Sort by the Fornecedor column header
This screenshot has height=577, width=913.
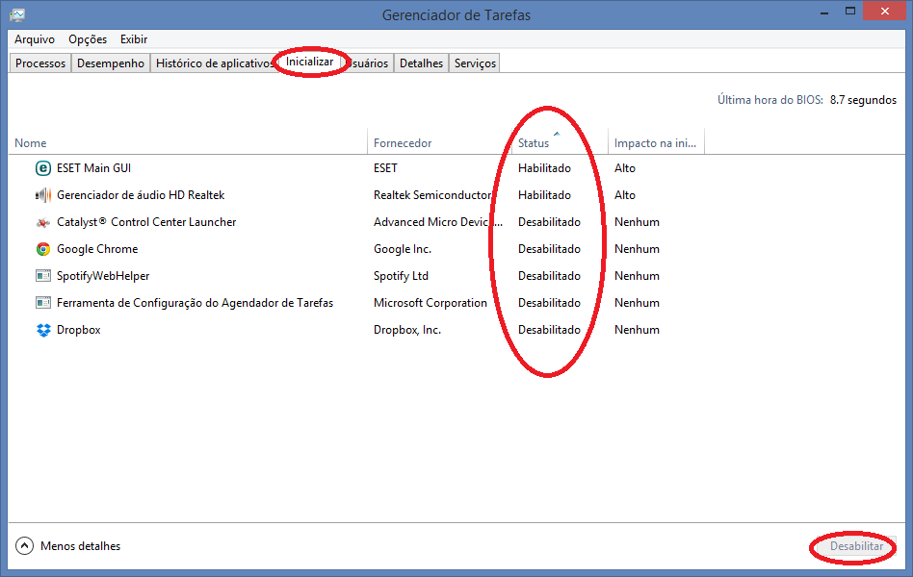coord(439,143)
